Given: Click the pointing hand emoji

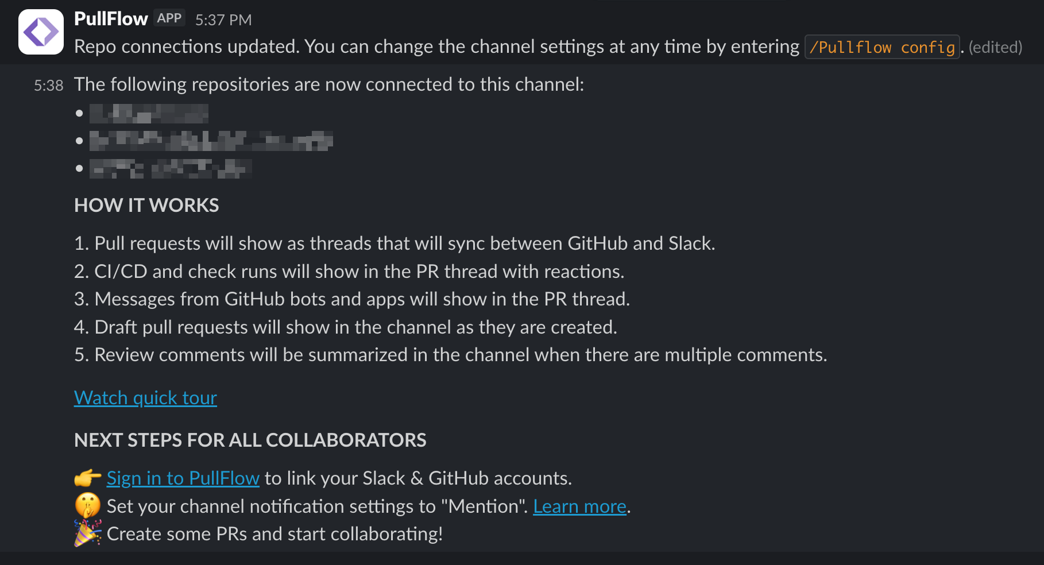Looking at the screenshot, I should pyautogui.click(x=87, y=478).
